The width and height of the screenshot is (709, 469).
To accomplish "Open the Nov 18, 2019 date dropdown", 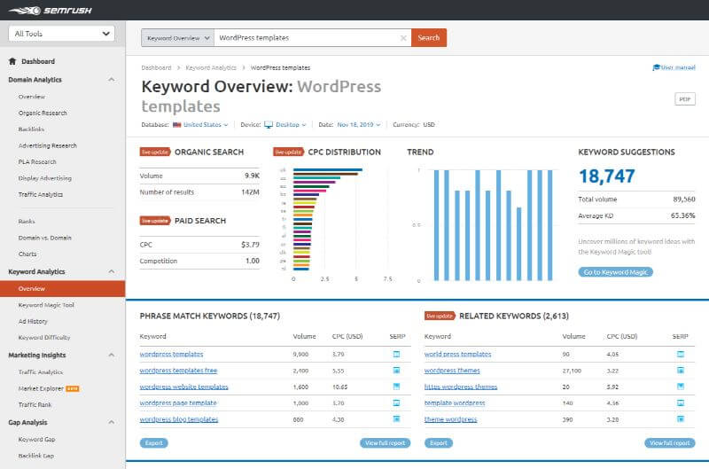I will (359, 125).
